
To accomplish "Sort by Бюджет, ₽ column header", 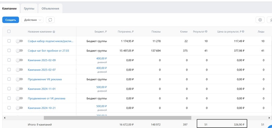I will (101, 32).
